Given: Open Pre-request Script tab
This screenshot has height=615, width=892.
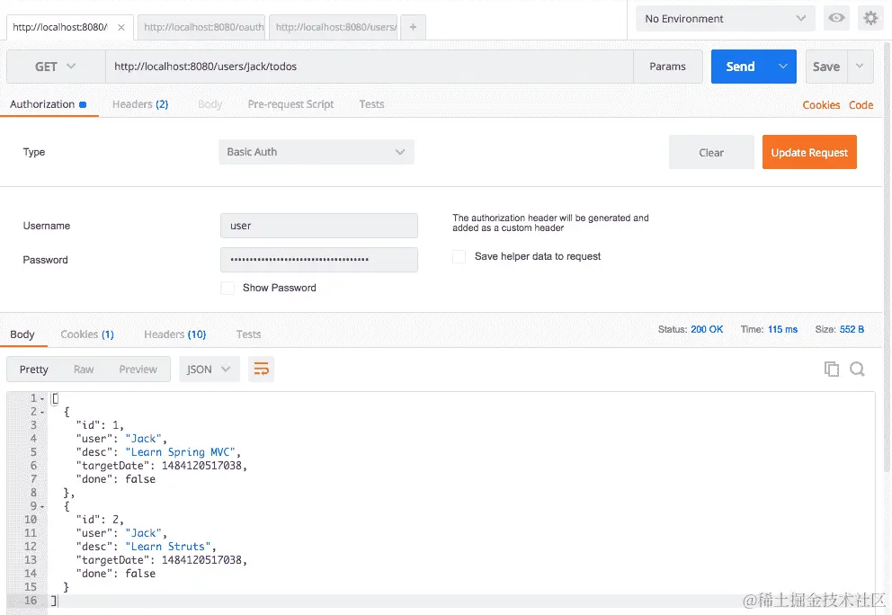Looking at the screenshot, I should (x=290, y=104).
